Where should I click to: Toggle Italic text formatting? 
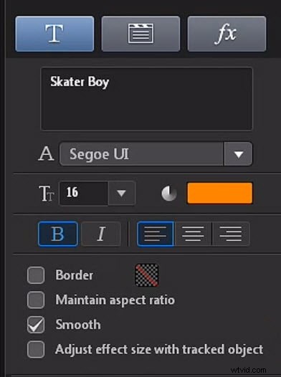point(101,234)
